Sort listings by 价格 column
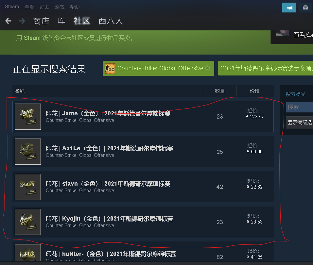Viewport: 313px width, 265px height. tap(255, 91)
